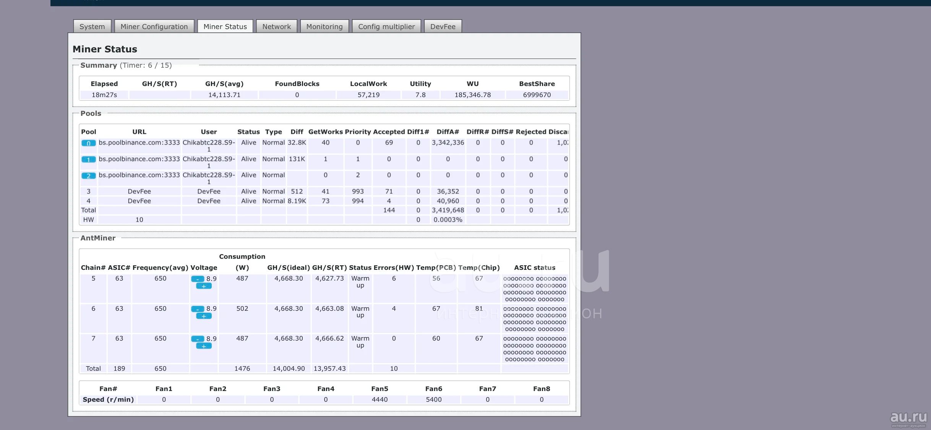Switch to Miner Configuration tab
Image resolution: width=931 pixels, height=430 pixels.
(x=154, y=26)
